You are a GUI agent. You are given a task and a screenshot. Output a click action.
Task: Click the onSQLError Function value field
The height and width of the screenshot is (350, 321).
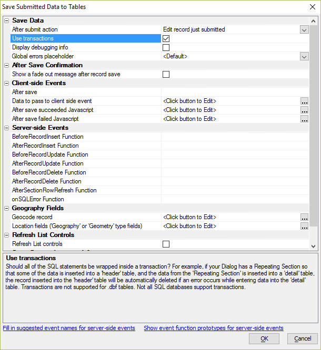pyautogui.click(x=235, y=199)
